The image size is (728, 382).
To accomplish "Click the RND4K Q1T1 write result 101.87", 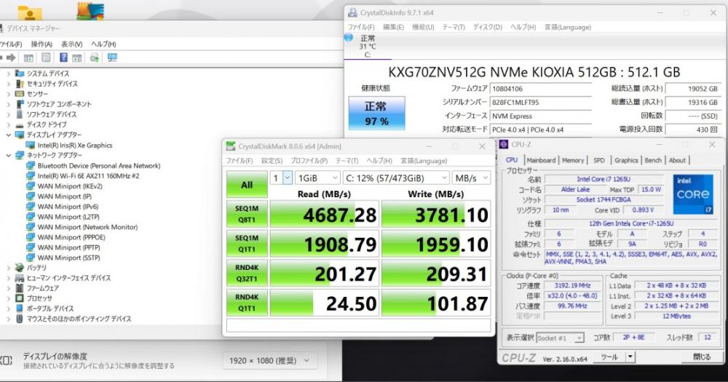I will point(436,303).
